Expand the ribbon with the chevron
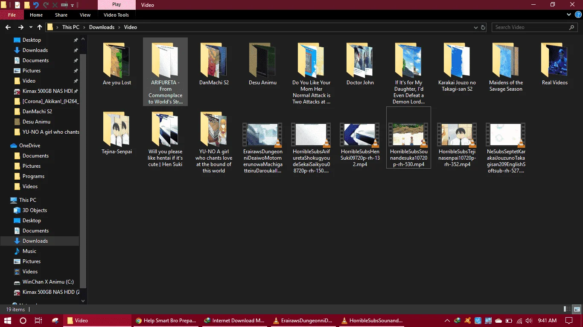 point(568,15)
